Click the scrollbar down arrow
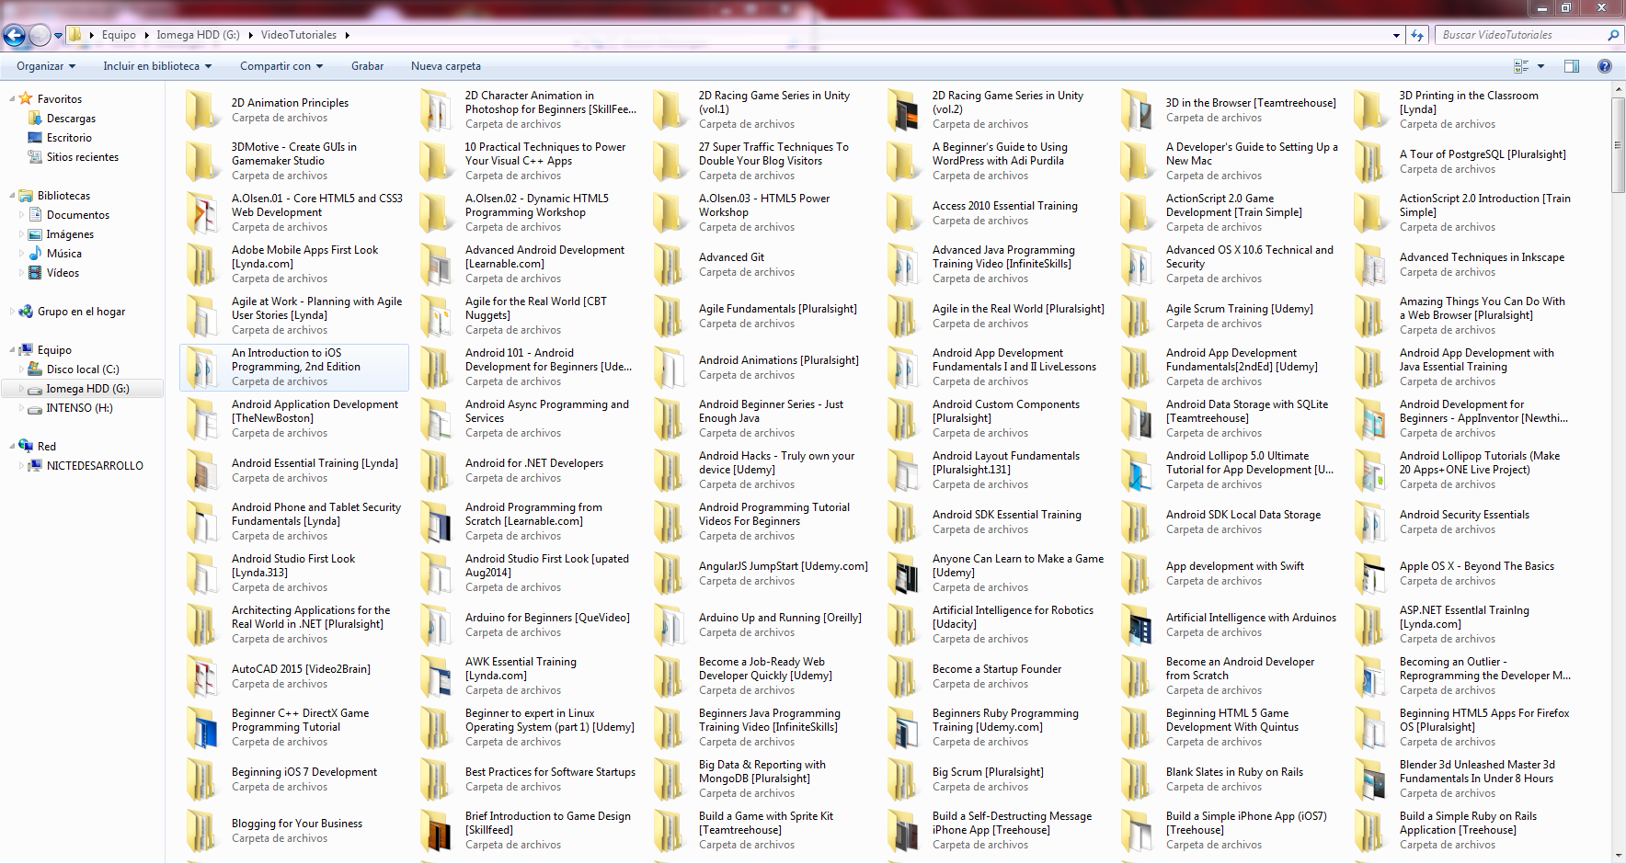Viewport: 1626px width, 864px height. tap(1618, 856)
